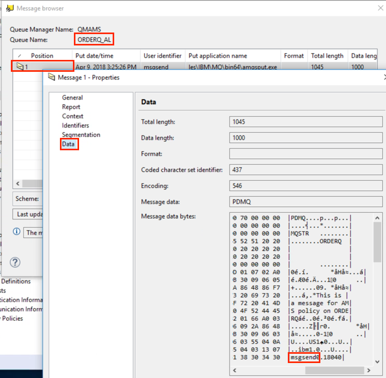Open the Segmentation properties page

tap(81, 135)
